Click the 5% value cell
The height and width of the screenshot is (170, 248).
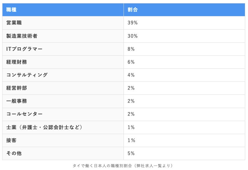point(131,153)
